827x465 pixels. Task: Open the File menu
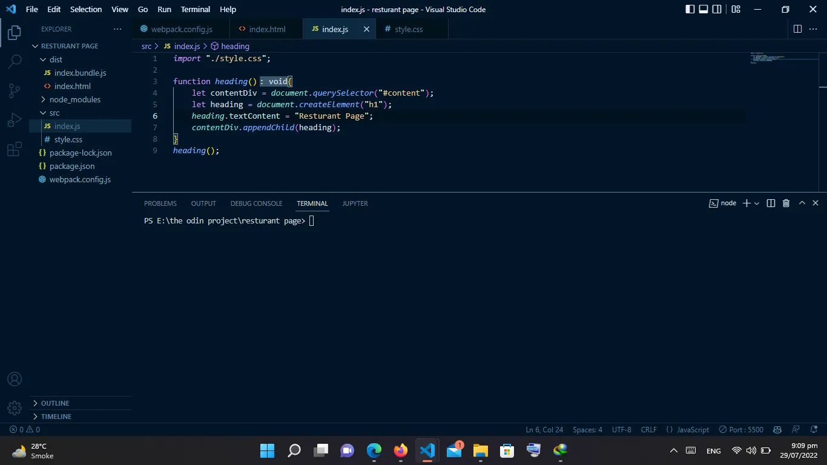click(31, 9)
